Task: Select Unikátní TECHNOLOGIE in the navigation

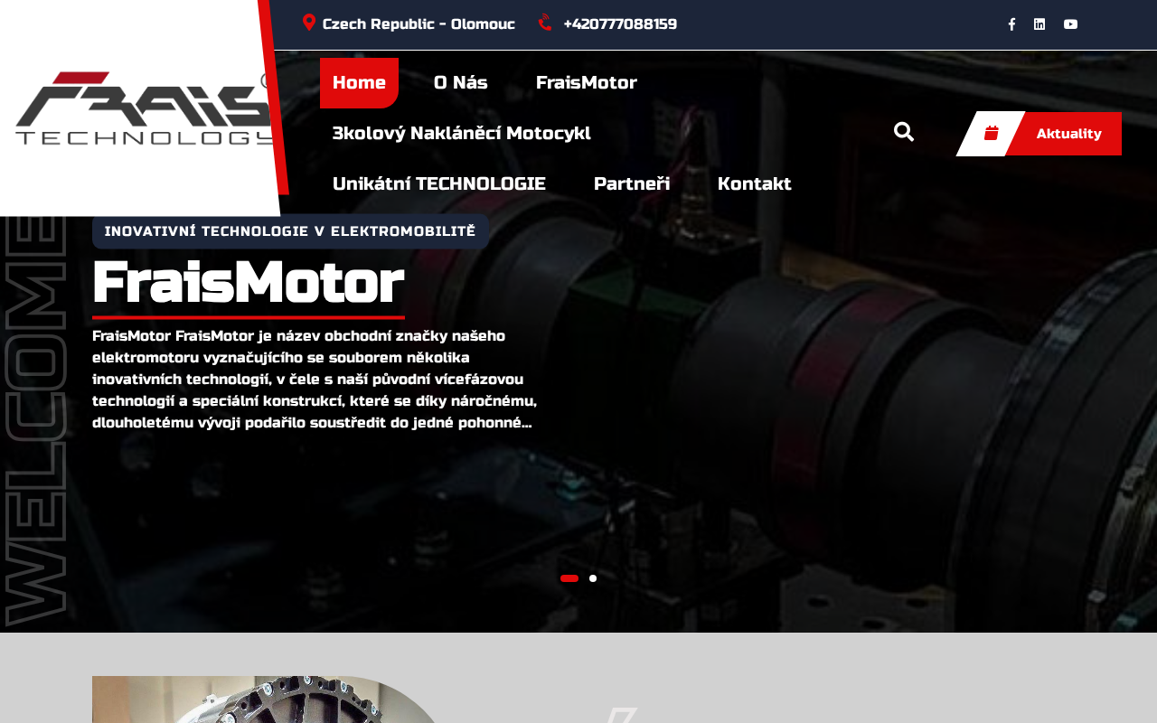Action: [439, 184]
